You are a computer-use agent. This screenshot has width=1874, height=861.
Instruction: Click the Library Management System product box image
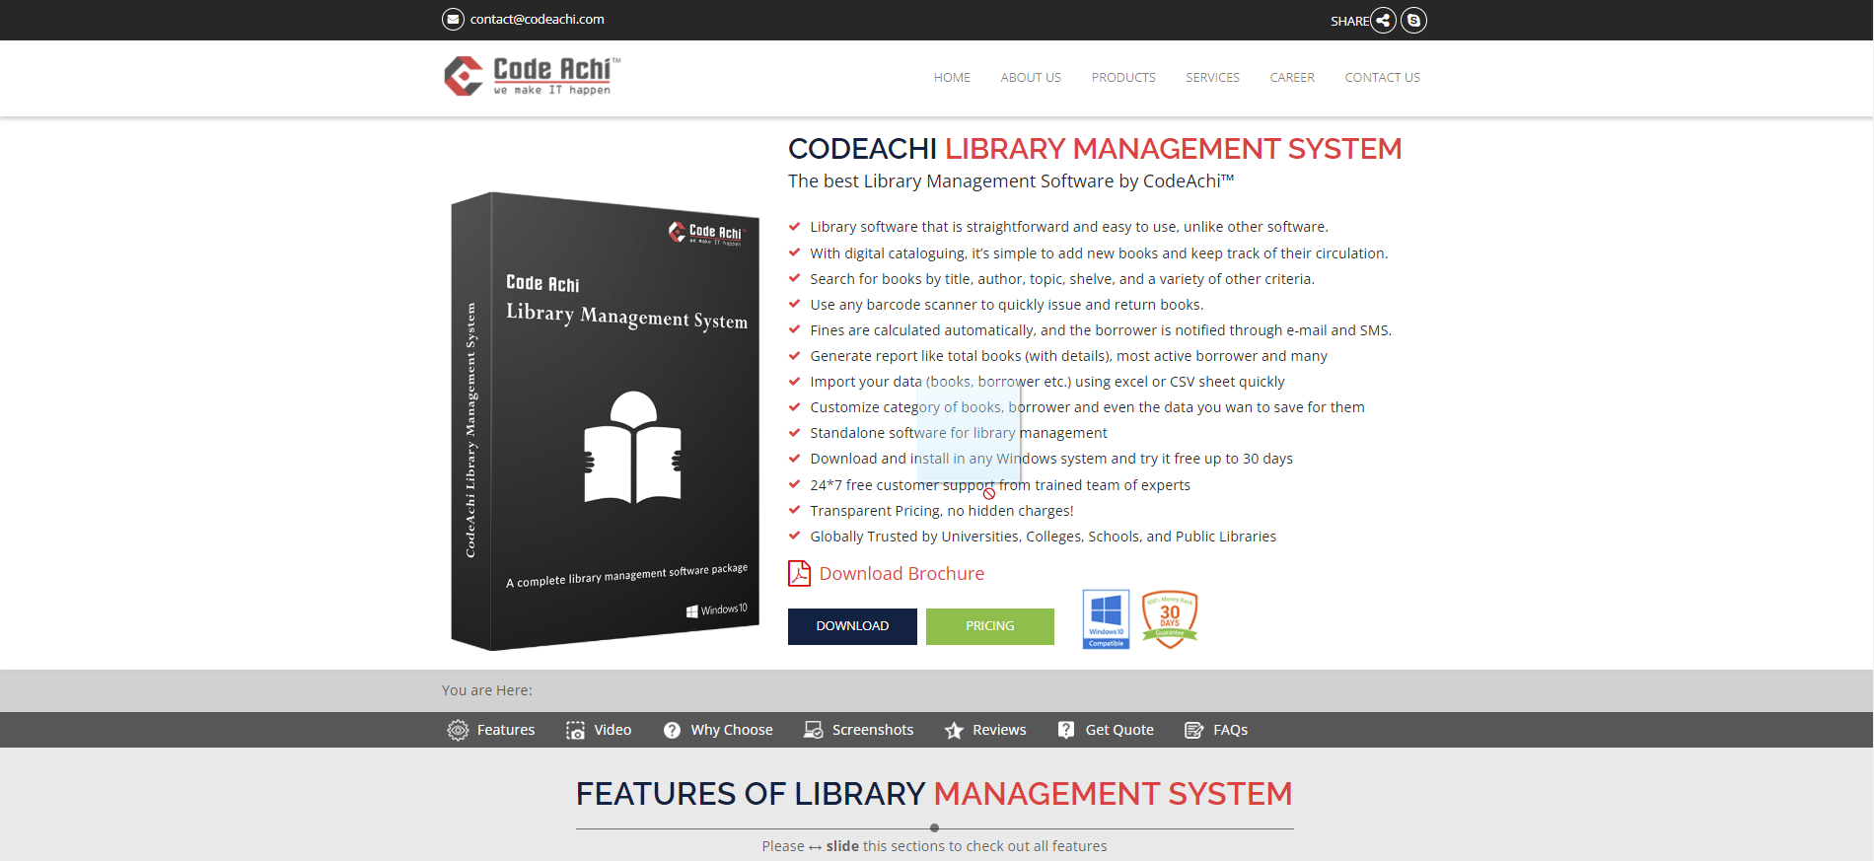click(605, 421)
